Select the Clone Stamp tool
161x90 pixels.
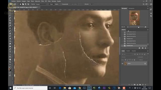[x=10, y=33]
